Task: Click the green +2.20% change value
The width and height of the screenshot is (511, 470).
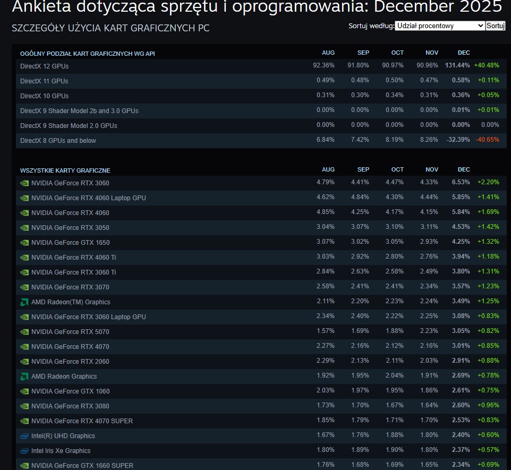Action: click(489, 182)
